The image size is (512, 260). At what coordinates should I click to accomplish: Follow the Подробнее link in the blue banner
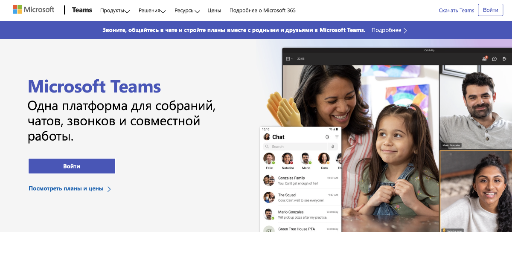389,30
